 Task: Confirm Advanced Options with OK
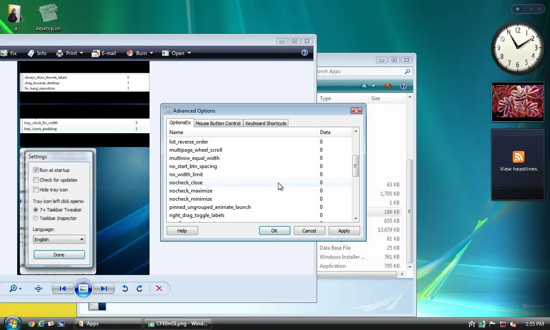275,231
